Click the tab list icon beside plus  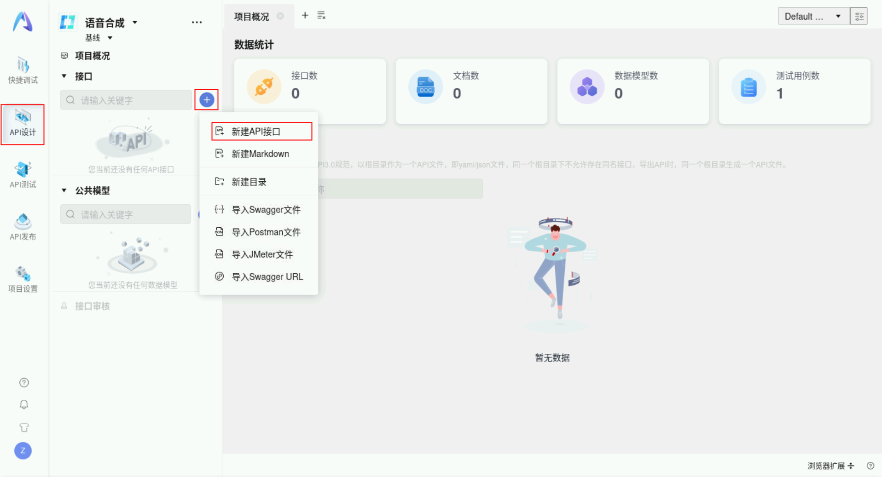321,15
